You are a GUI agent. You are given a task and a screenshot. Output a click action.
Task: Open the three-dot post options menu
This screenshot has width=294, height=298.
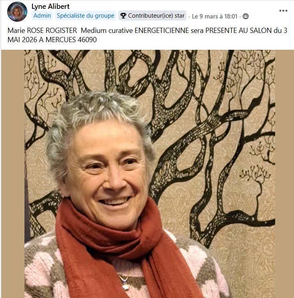coord(283,10)
